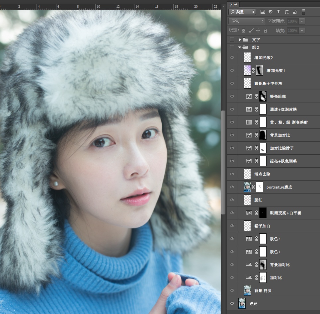
Task: Open the 类型 filter dropdown
Action: tap(242, 12)
